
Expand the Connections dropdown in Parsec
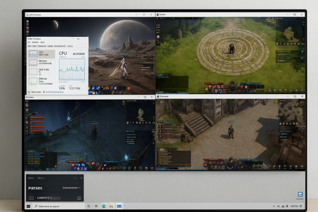pos(71,188)
